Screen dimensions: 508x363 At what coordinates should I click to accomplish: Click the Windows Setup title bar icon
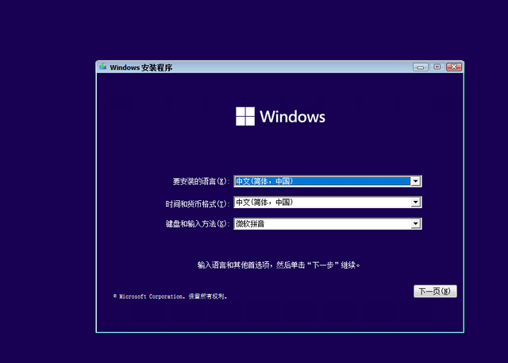(x=103, y=67)
